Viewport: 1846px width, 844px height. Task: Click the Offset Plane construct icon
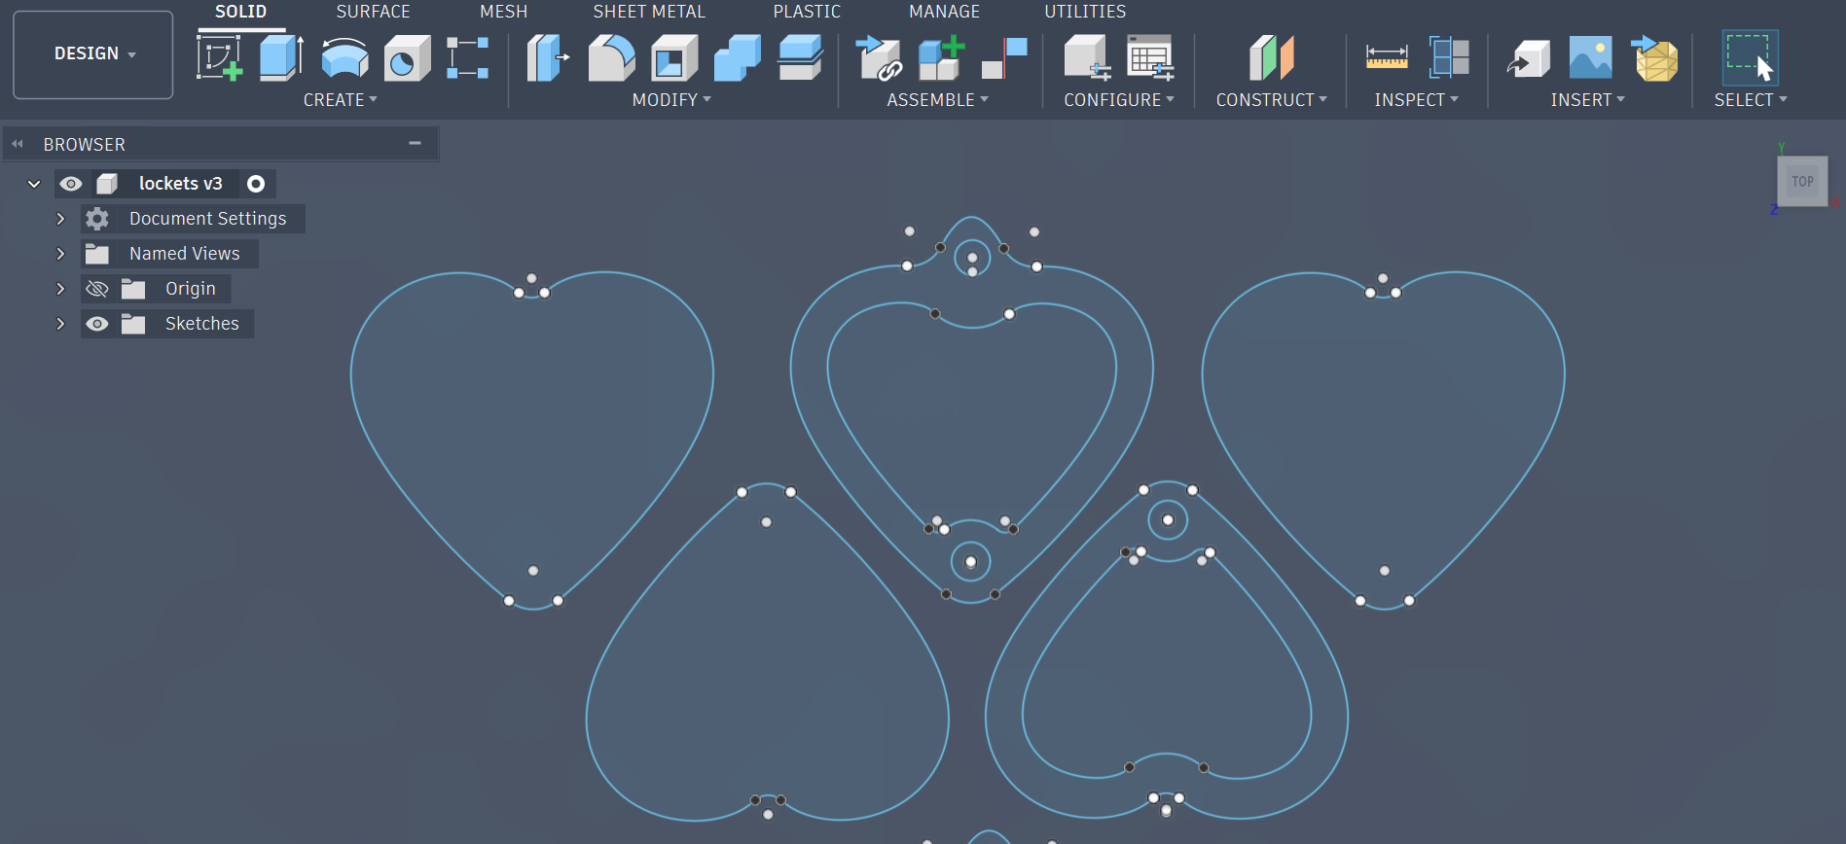click(x=1271, y=58)
